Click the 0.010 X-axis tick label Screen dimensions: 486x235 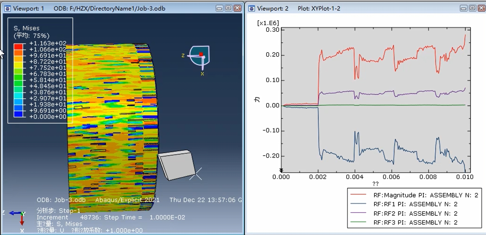coord(464,177)
